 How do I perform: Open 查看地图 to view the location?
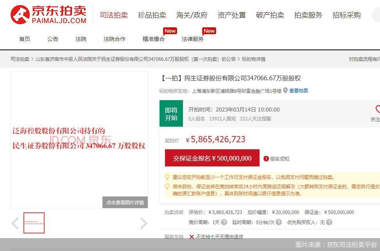coord(298,90)
